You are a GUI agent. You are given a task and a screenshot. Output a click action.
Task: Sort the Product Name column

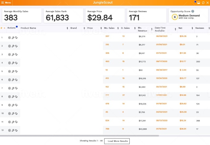pyautogui.click(x=67, y=28)
